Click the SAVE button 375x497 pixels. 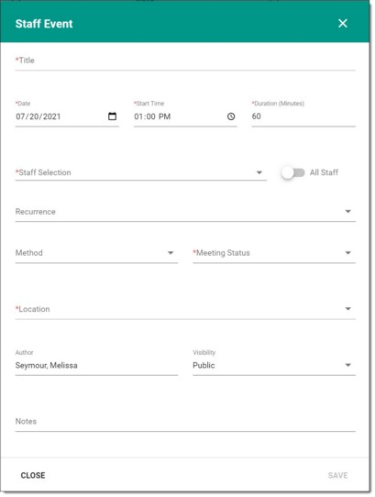tap(338, 475)
